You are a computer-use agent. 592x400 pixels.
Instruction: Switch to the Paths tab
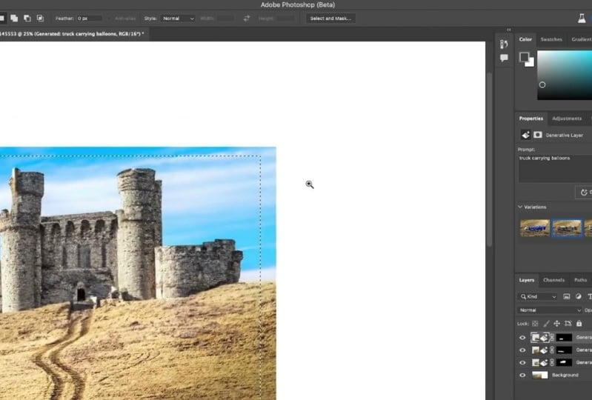click(580, 280)
